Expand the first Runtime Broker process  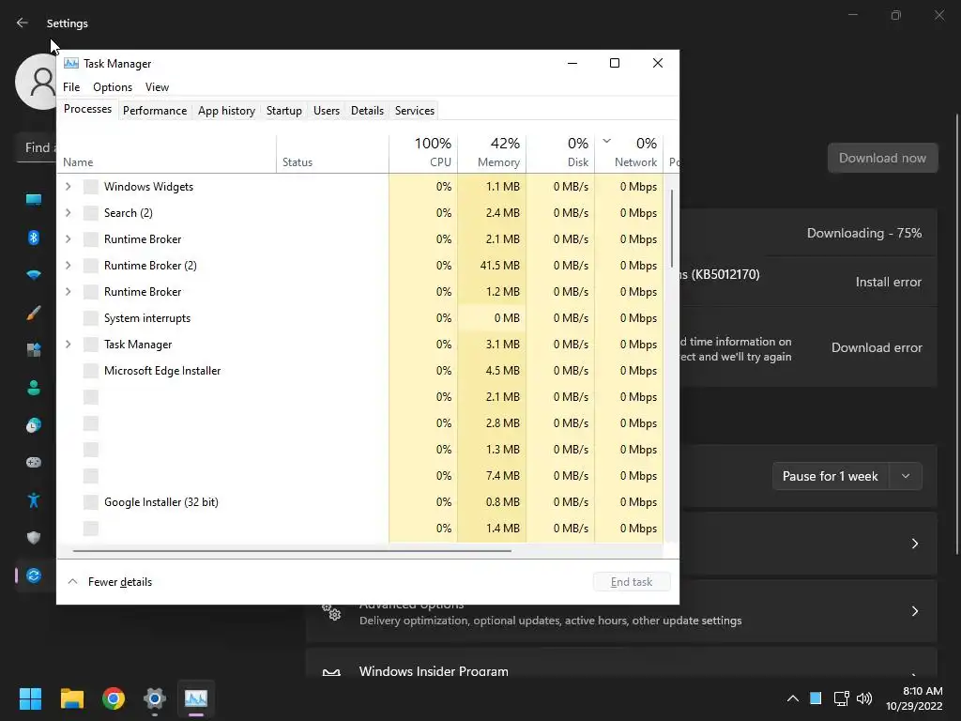click(68, 239)
